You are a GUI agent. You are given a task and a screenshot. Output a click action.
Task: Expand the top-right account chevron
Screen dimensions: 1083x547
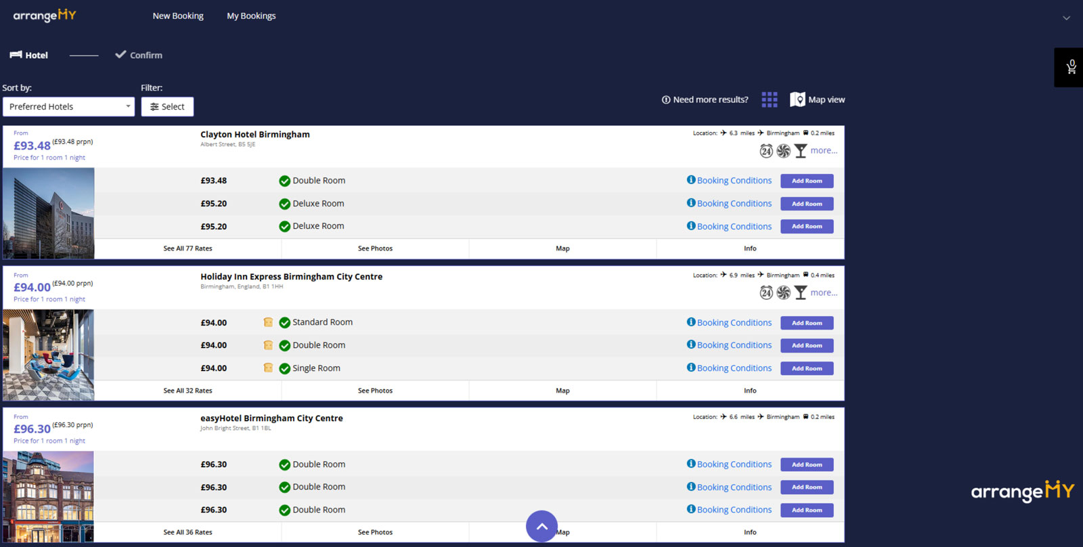pos(1066,18)
